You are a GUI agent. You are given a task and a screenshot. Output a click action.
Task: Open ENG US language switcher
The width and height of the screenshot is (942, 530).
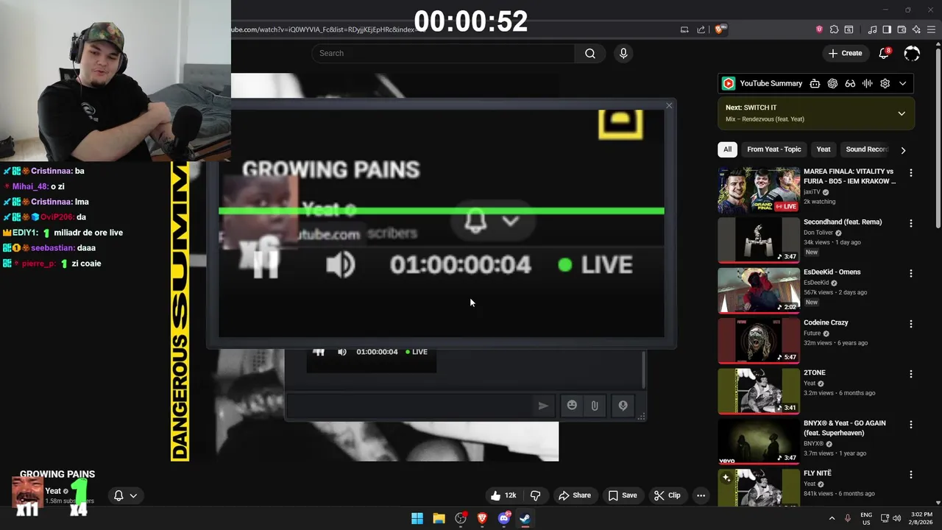click(866, 518)
